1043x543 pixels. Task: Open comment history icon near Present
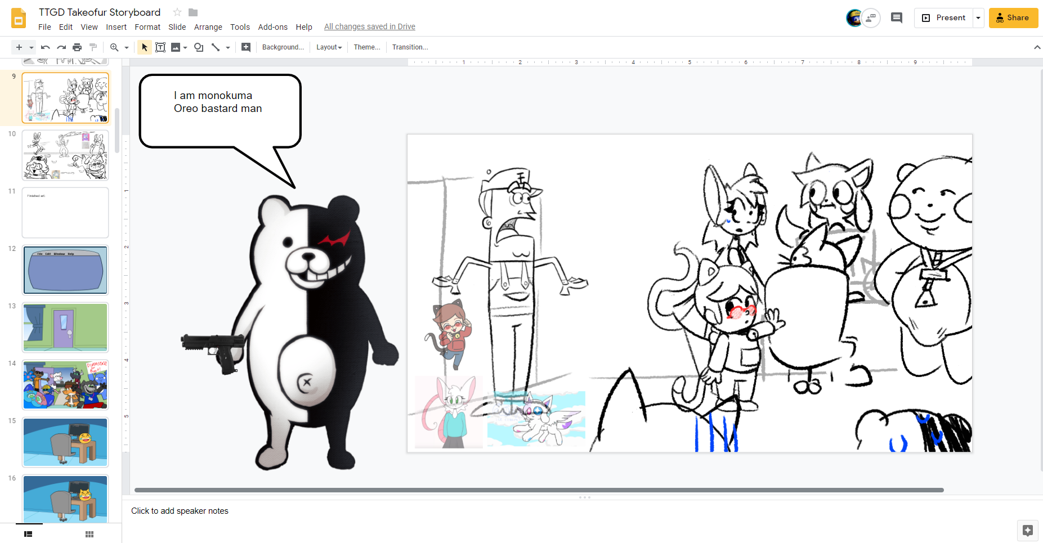click(897, 18)
